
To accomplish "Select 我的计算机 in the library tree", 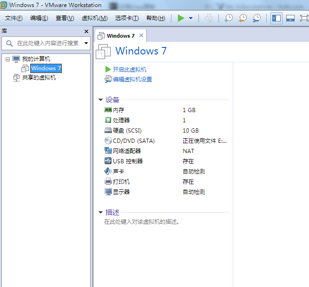I will [x=36, y=59].
